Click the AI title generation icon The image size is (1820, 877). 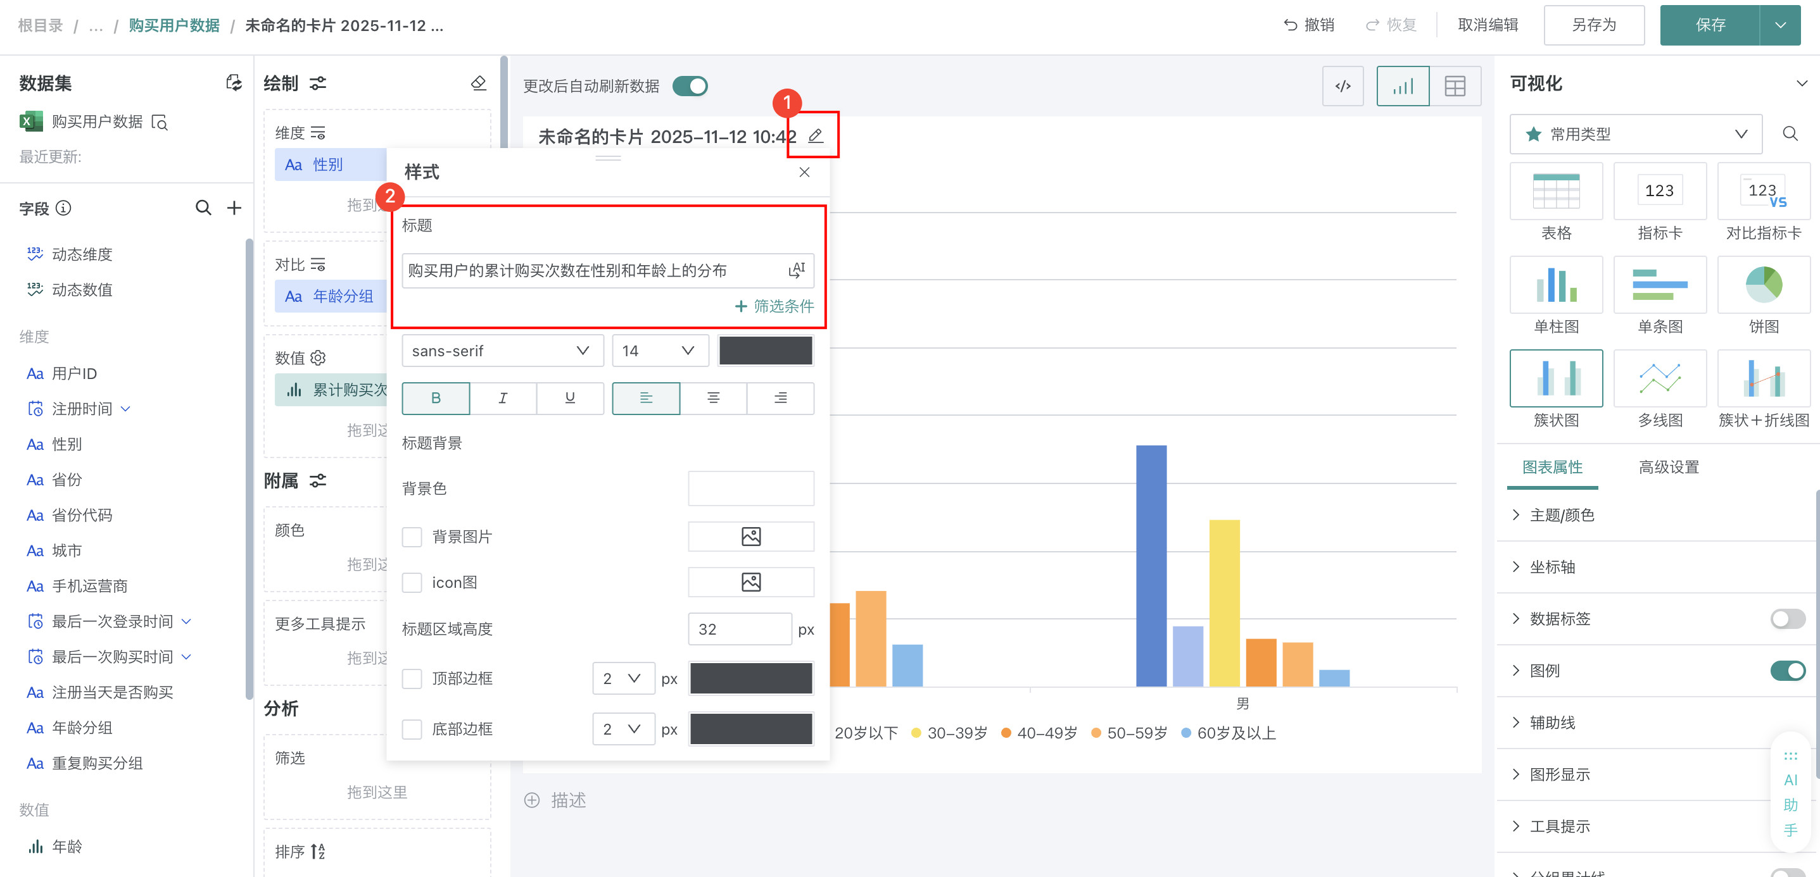click(796, 270)
